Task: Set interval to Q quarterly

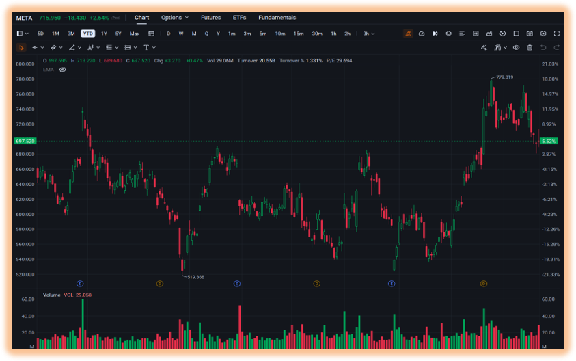Action: pos(206,34)
